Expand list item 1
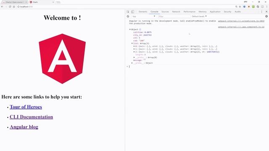The width and height of the screenshot is (269, 151). click(134, 49)
